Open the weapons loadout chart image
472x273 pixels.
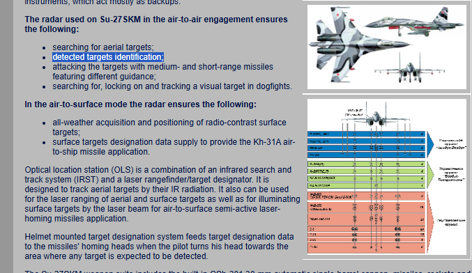(x=386, y=177)
